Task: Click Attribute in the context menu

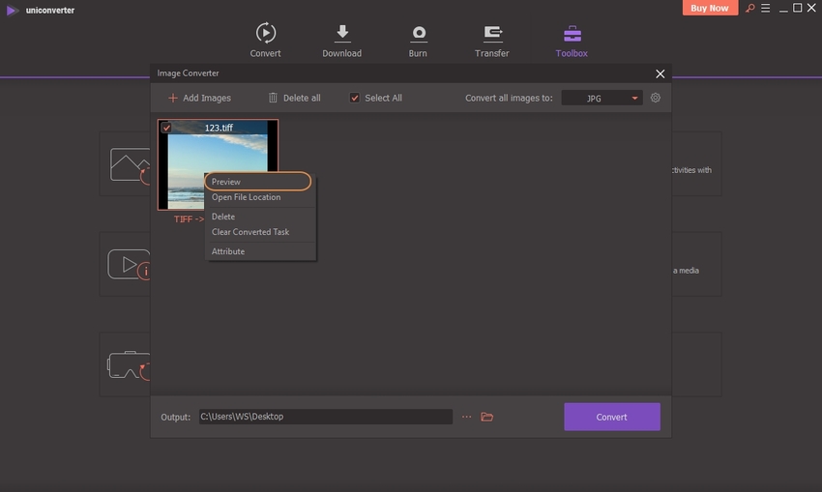Action: pos(228,251)
